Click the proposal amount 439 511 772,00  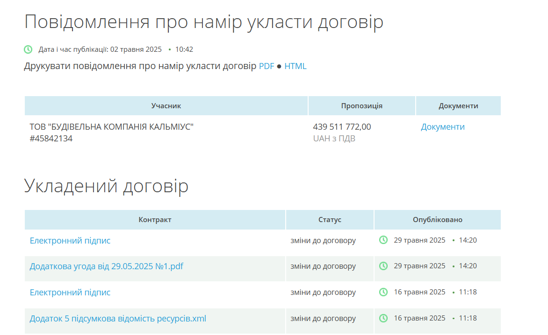[342, 127]
